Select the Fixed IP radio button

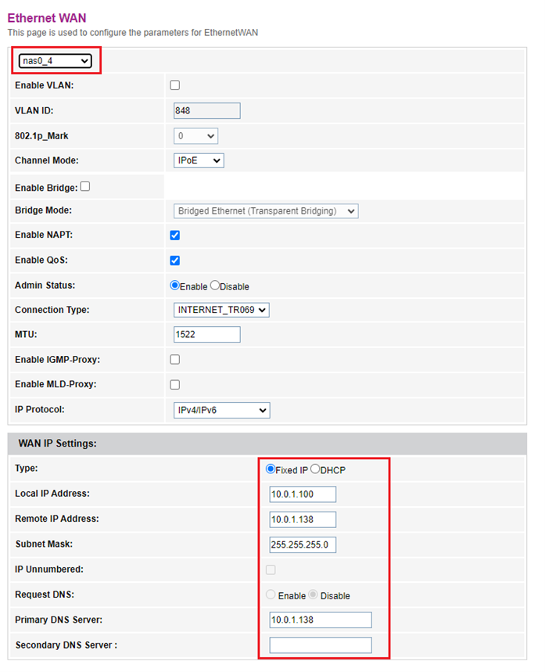tap(271, 469)
